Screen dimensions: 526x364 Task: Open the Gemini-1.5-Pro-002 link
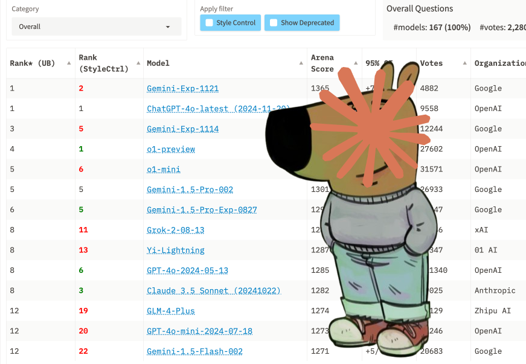tap(190, 190)
